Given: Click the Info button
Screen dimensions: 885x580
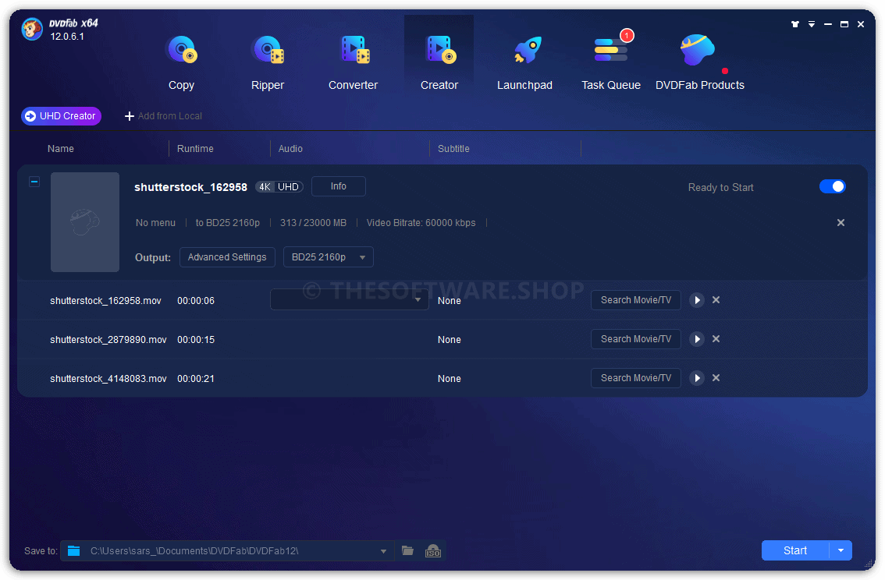Looking at the screenshot, I should 339,186.
